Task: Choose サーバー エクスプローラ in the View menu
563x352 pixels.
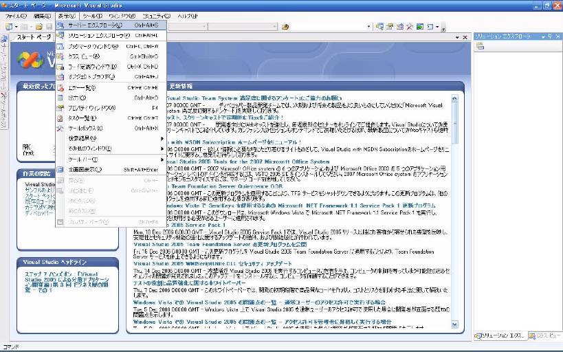Action: tap(111, 25)
